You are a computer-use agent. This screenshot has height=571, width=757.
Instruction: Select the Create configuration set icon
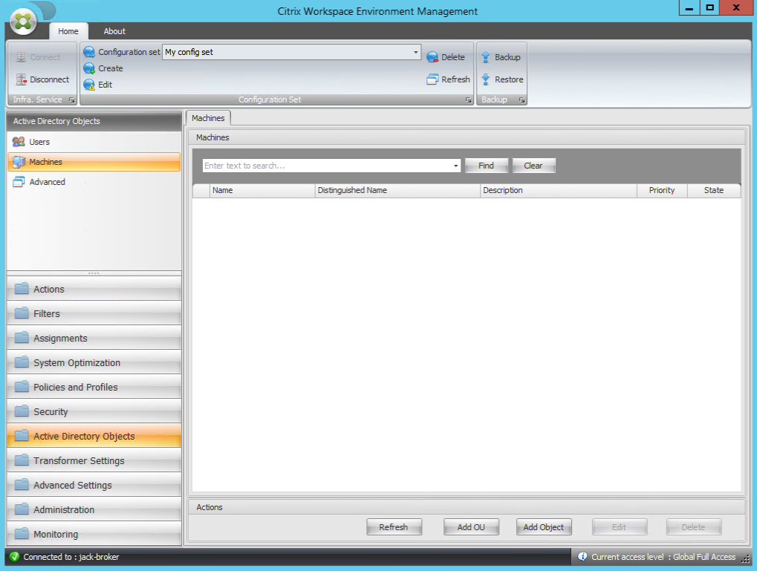(x=91, y=68)
